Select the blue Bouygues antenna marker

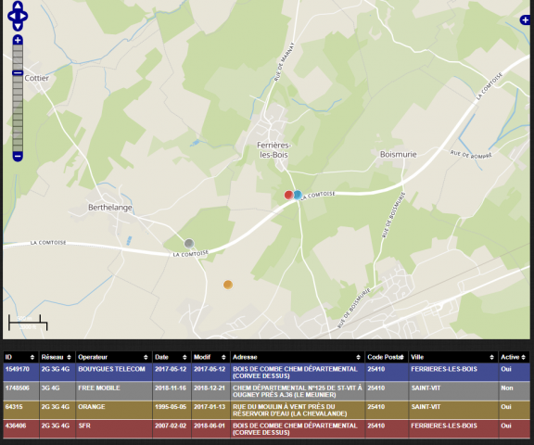pos(298,195)
